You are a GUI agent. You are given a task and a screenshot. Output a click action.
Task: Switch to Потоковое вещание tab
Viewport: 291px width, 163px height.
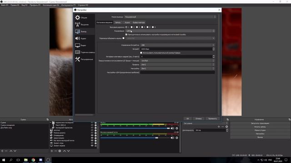pos(105,23)
